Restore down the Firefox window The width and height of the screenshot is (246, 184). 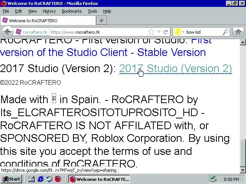(x=235, y=3)
